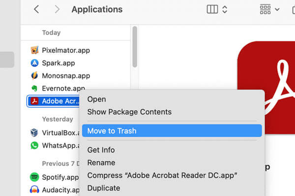Select WhatsApp app row
Screen dimensions: 295x196
click(55, 145)
